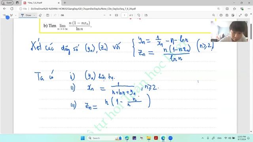Click Save as icon
Viewport: 253px width, 142px height.
pyautogui.click(x=233, y=15)
